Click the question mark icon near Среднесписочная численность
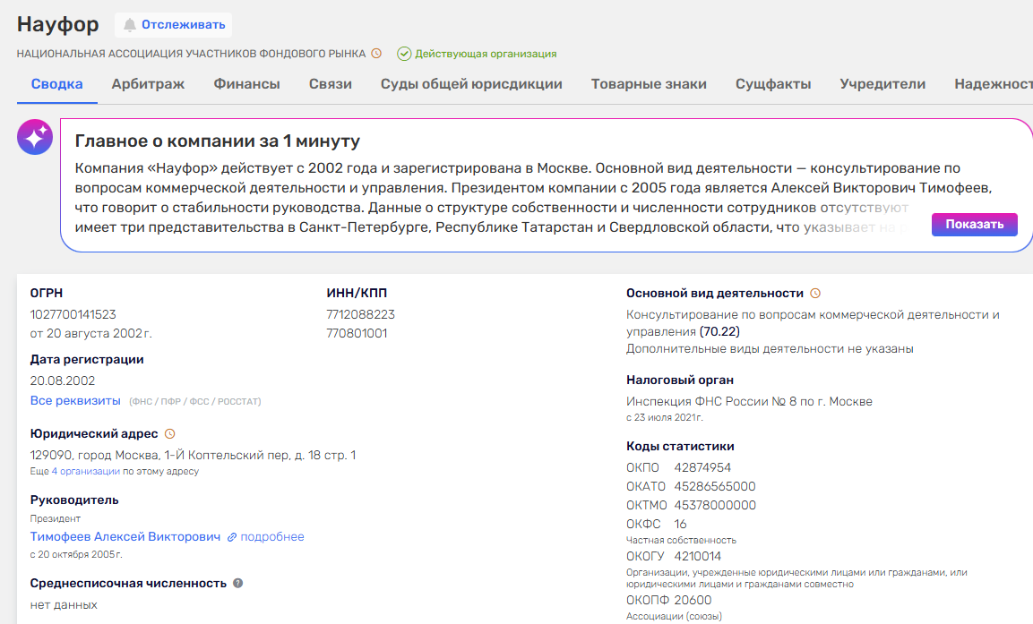 coord(238,583)
